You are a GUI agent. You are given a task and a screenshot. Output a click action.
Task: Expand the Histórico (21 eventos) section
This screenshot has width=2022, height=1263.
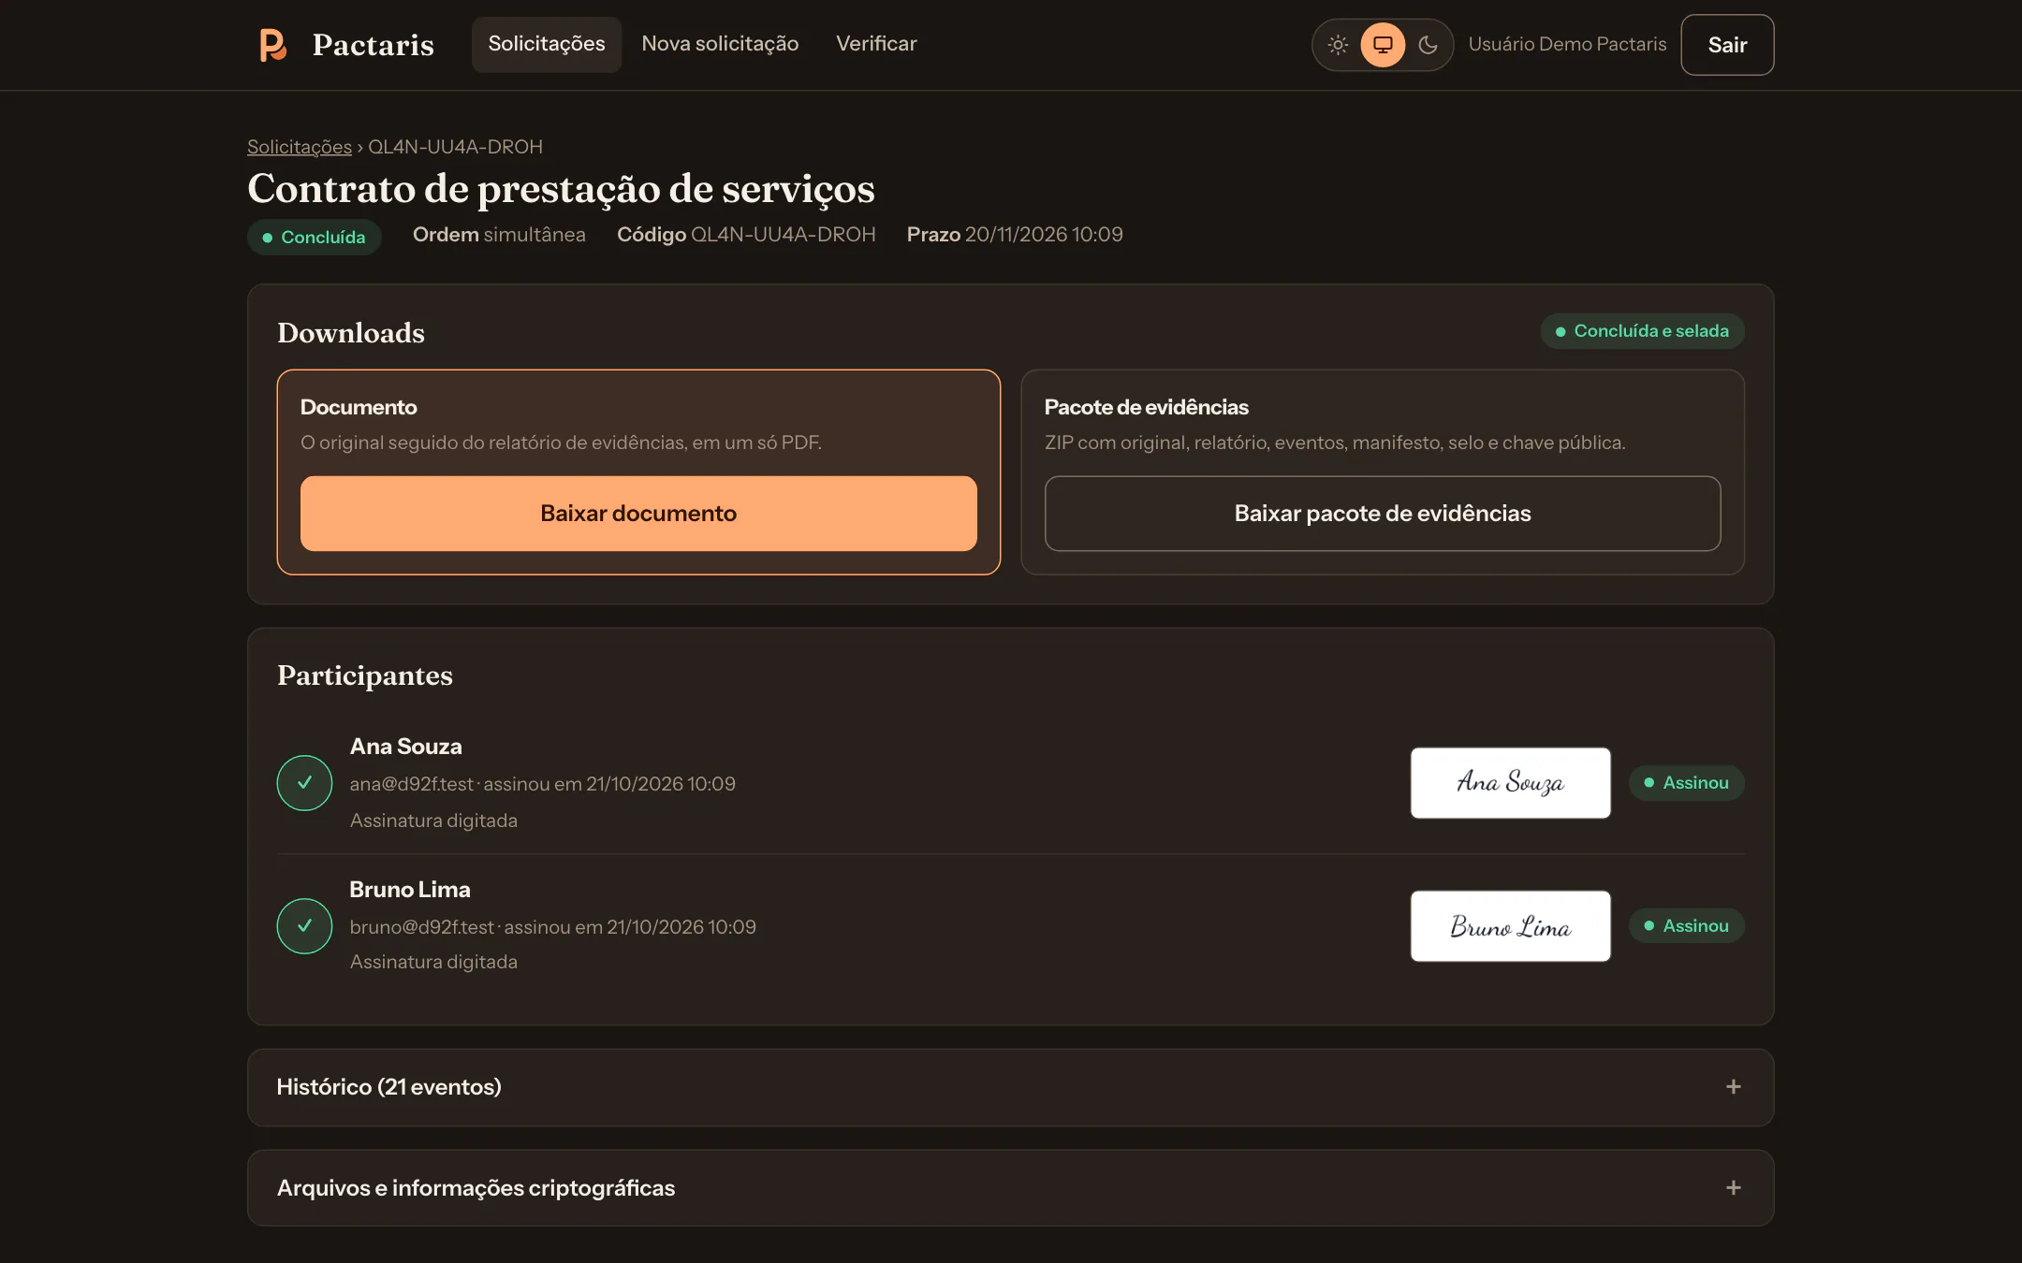click(x=1010, y=1087)
